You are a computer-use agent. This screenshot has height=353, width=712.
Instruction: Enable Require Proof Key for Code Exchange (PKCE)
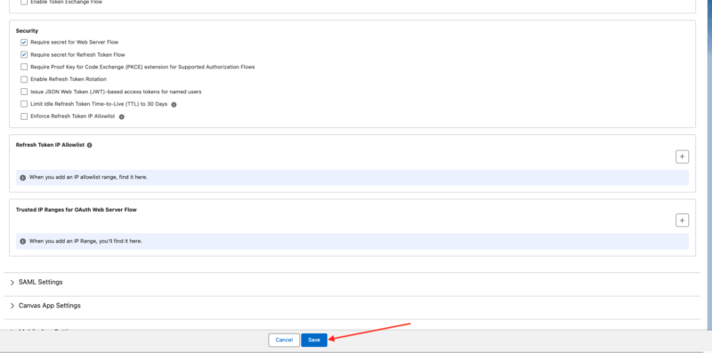24,67
